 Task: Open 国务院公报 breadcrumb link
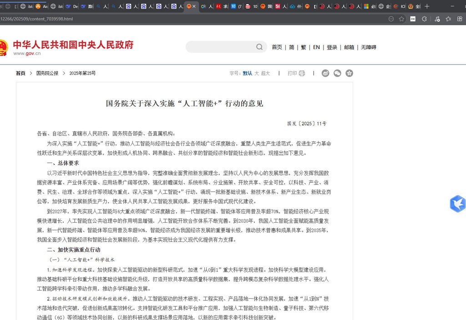47,73
